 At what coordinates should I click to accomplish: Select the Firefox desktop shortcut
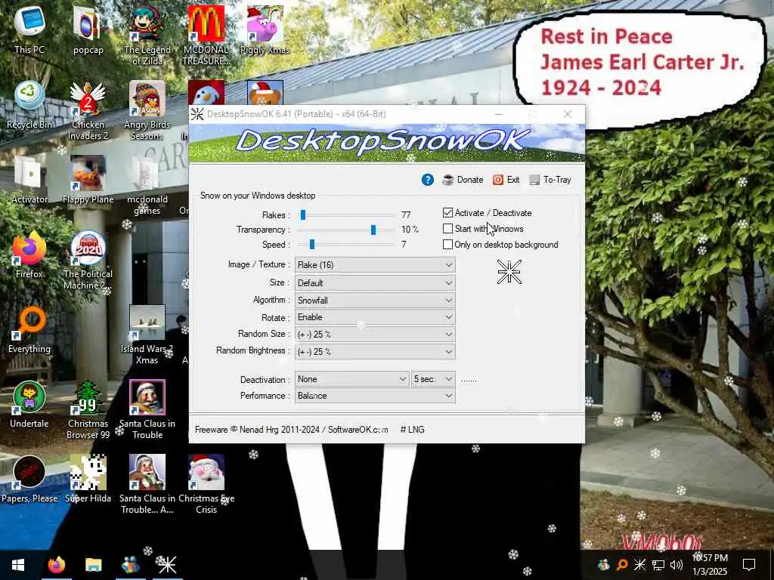[29, 255]
